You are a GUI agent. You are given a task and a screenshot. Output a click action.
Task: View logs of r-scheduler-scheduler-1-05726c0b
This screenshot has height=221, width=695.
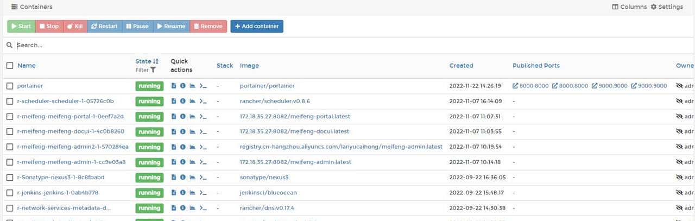click(x=174, y=101)
